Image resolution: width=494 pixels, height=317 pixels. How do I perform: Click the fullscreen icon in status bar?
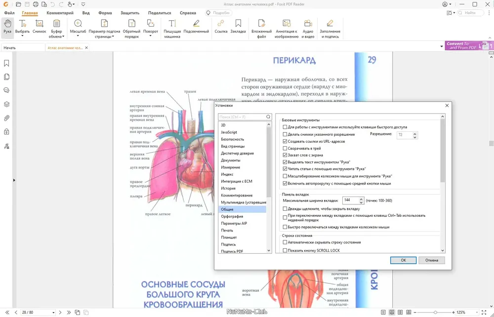pos(484,312)
